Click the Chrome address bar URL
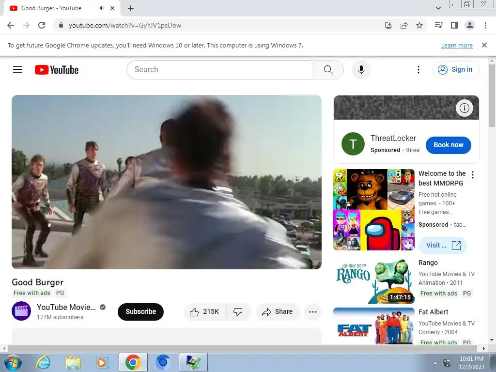The height and width of the screenshot is (372, 496). (125, 25)
